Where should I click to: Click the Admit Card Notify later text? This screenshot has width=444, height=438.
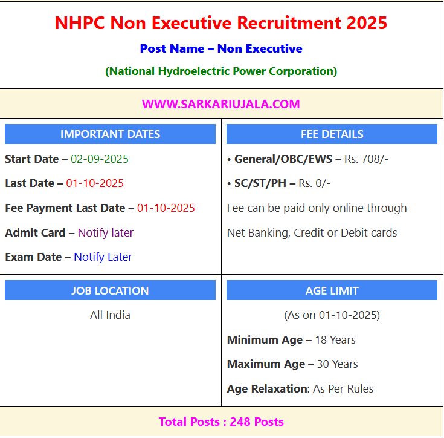[106, 233]
